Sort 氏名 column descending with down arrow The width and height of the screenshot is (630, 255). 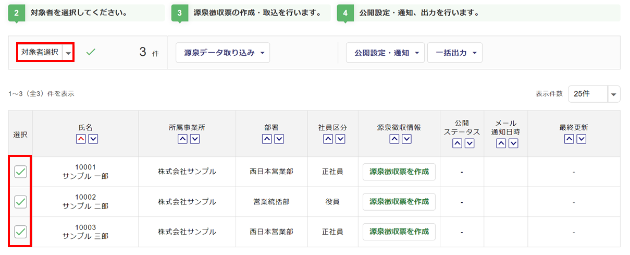point(93,139)
